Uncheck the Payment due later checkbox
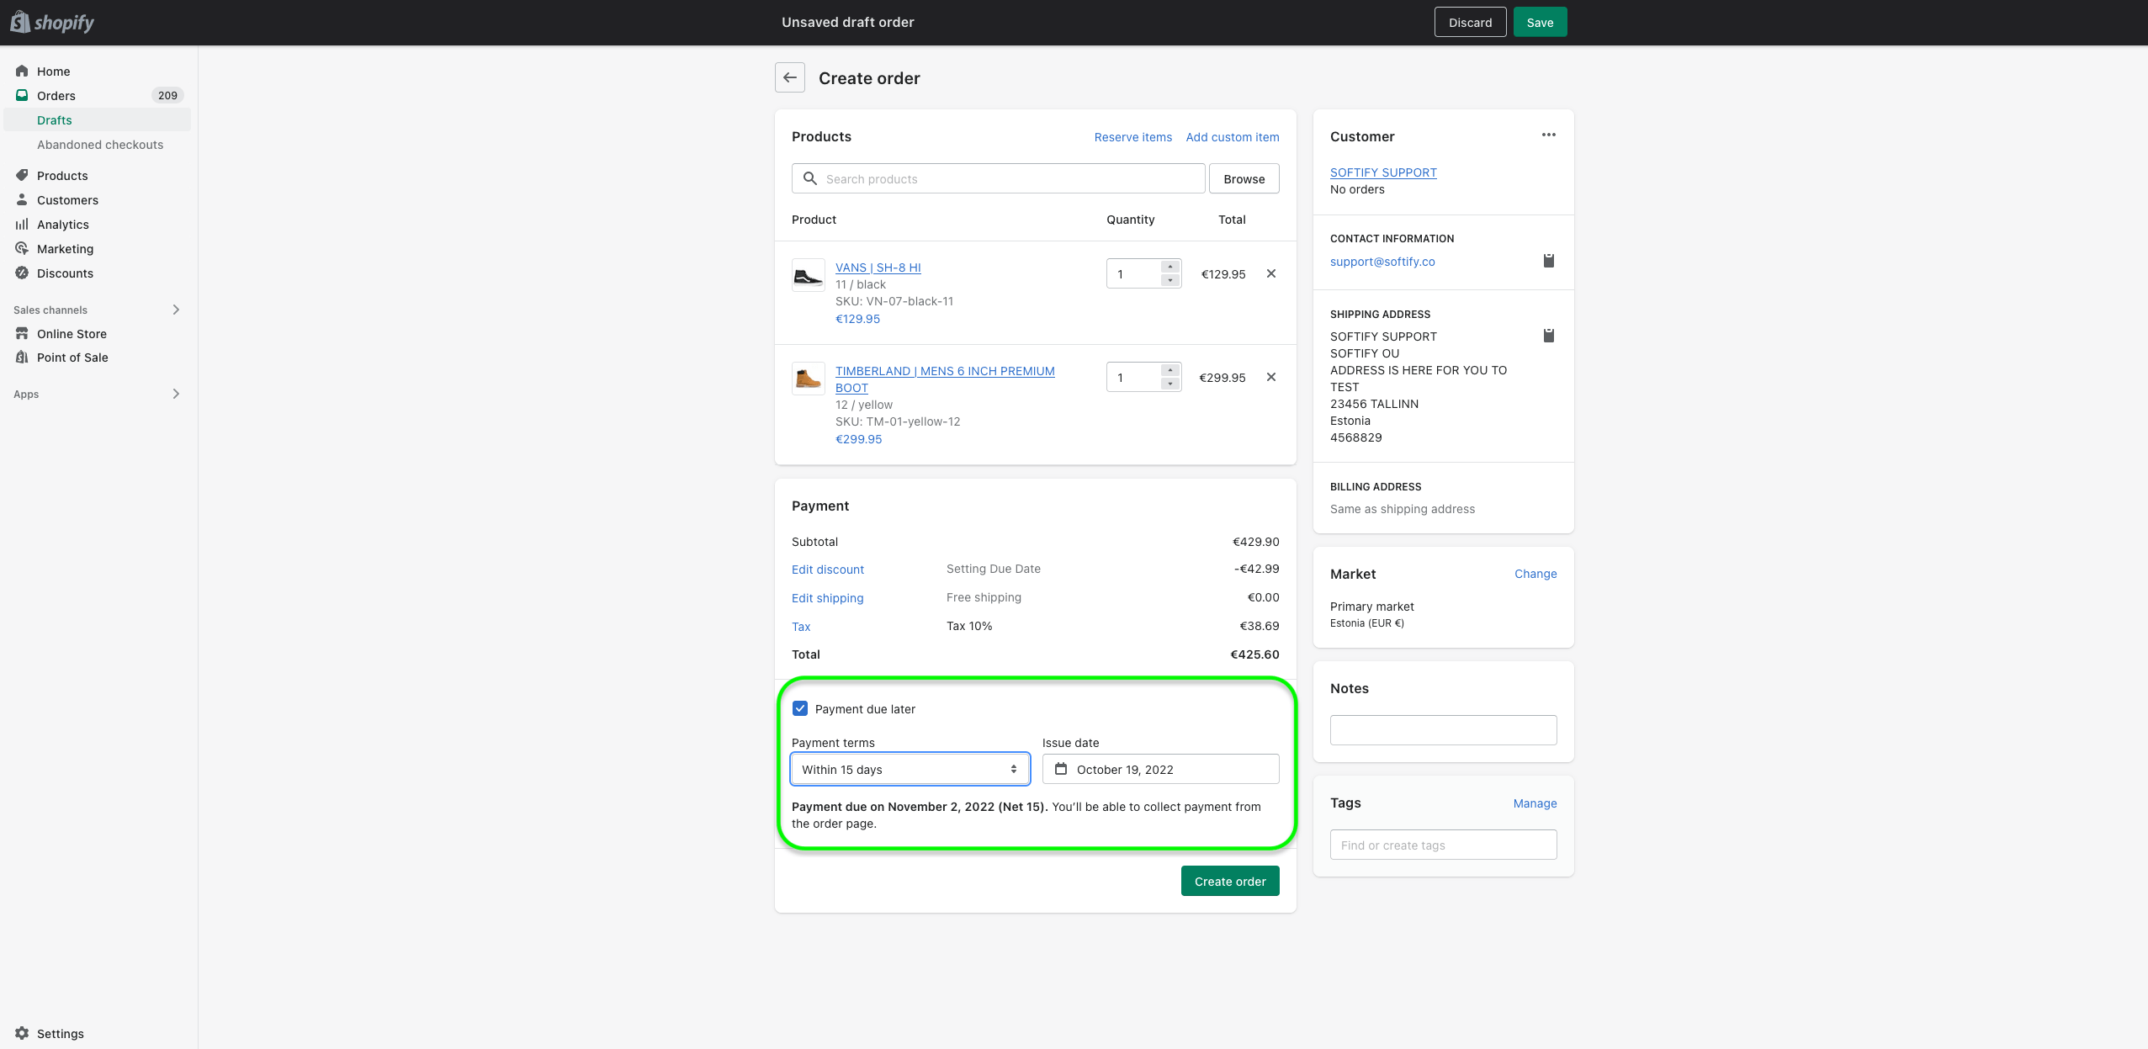Image resolution: width=2148 pixels, height=1049 pixels. click(800, 708)
